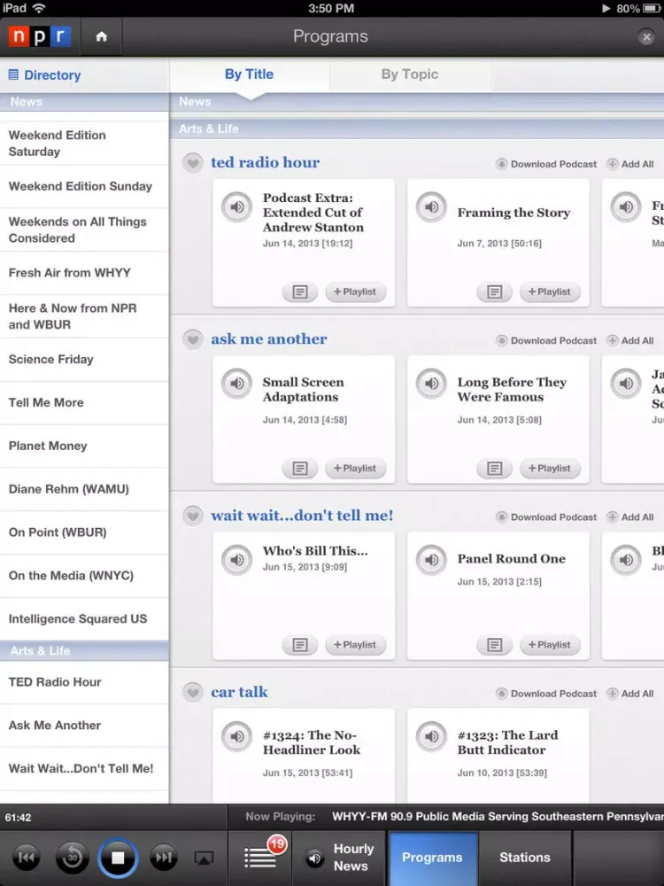Open the Stations tab
664x886 pixels.
pos(525,858)
